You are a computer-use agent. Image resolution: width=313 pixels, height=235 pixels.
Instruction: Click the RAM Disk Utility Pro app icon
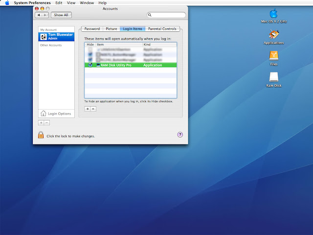(98, 65)
